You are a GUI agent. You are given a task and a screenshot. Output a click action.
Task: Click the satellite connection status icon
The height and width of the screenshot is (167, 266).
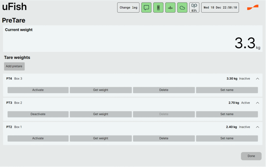(170, 8)
